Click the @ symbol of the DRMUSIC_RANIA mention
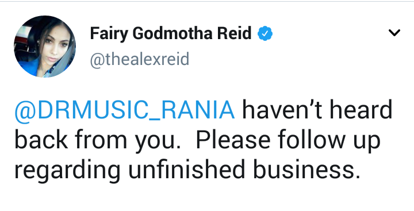This screenshot has width=414, height=211. (25, 112)
